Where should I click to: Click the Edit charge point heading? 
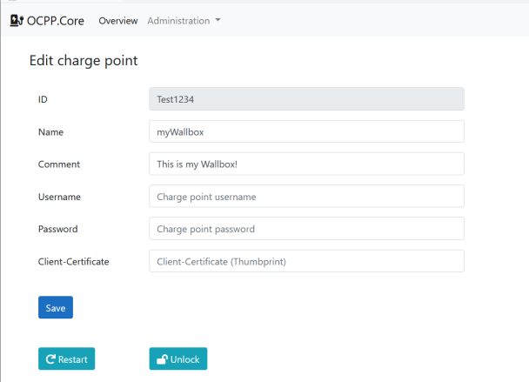84,61
